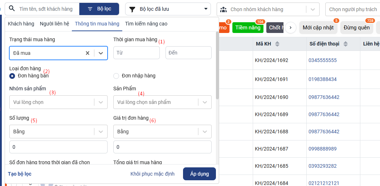Switch to the 'Khách hàng' tab

(21, 24)
